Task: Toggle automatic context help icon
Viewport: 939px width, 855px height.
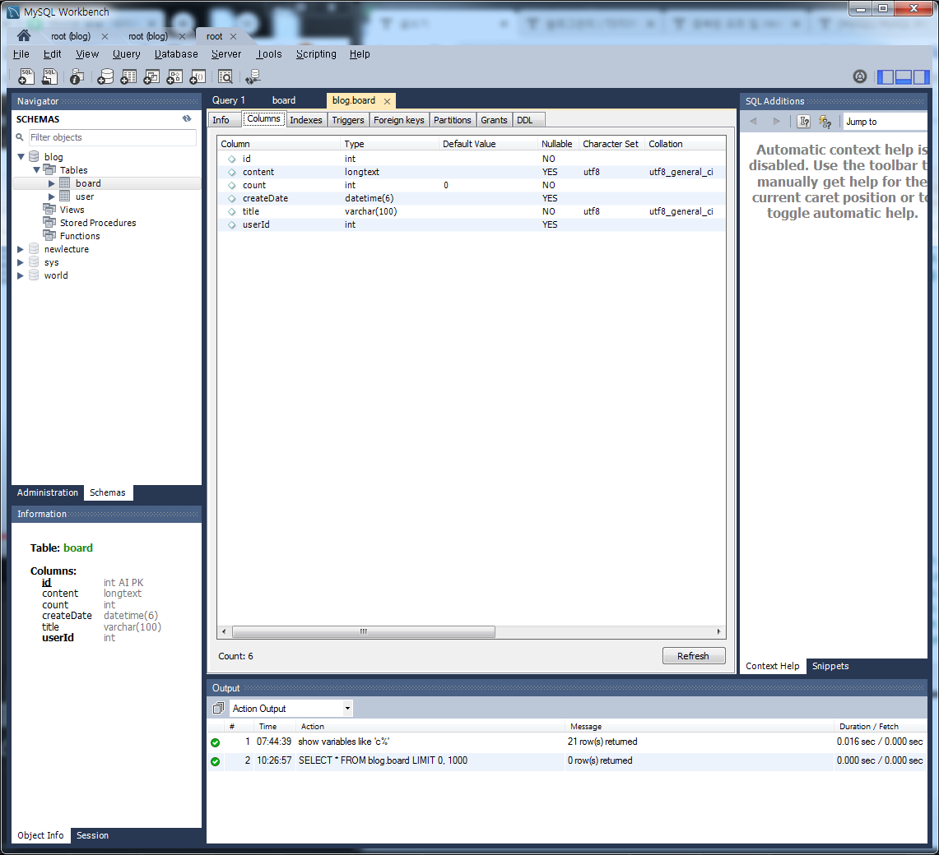Action: point(825,122)
